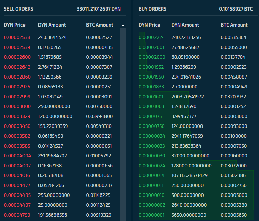Click buy DYN amount 128000.00000000
Image resolution: width=259 pixels, height=221 pixels.
pos(191,166)
